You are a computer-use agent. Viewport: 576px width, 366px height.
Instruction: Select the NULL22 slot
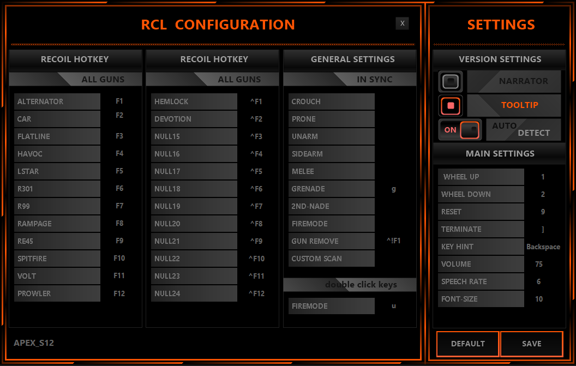coord(194,259)
